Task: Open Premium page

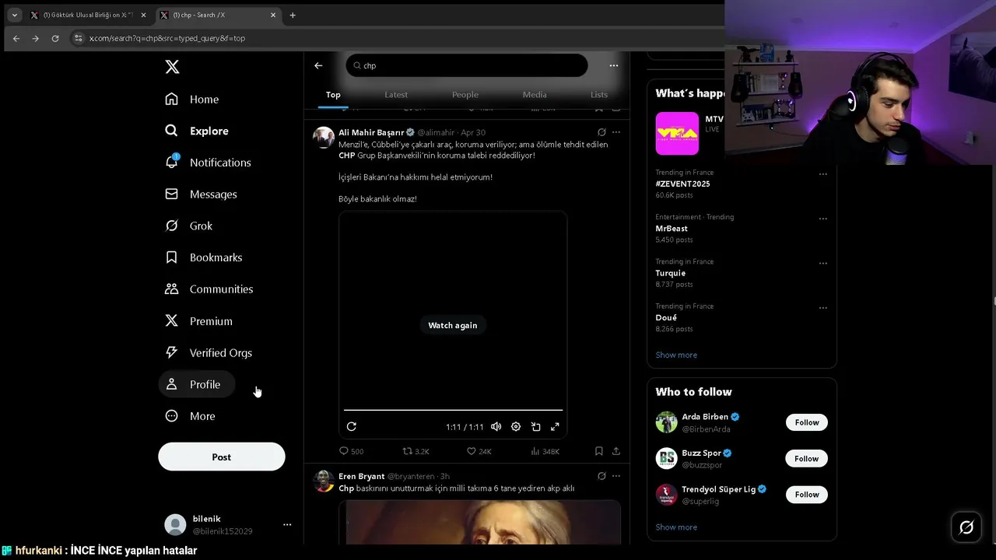Action: coord(198,321)
